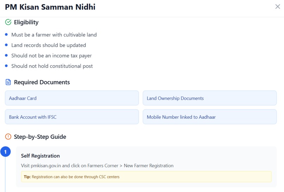Click the Required Documents file icon
Image resolution: width=284 pixels, height=192 pixels.
click(x=8, y=82)
